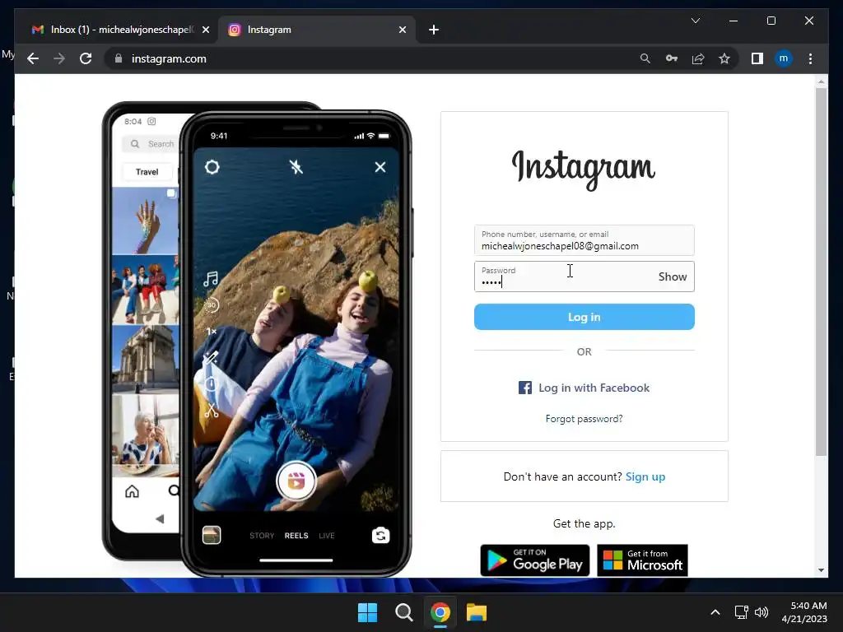Show the typed password

pyautogui.click(x=673, y=276)
